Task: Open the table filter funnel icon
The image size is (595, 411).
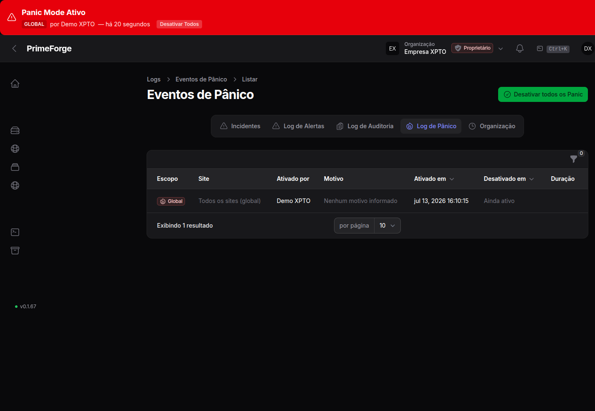Action: pos(574,159)
